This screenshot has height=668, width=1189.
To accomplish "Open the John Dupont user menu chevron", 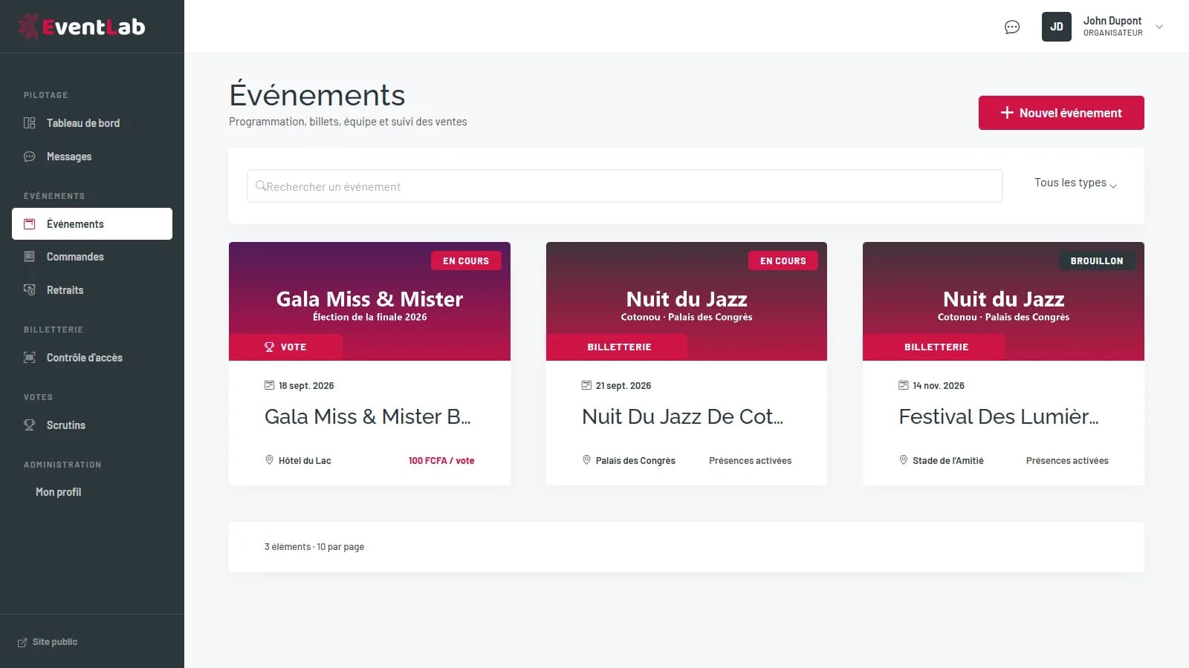I will coord(1159,27).
